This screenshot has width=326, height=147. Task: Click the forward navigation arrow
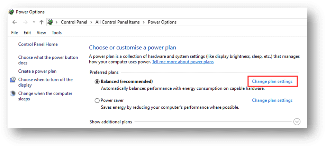[x=25, y=22]
